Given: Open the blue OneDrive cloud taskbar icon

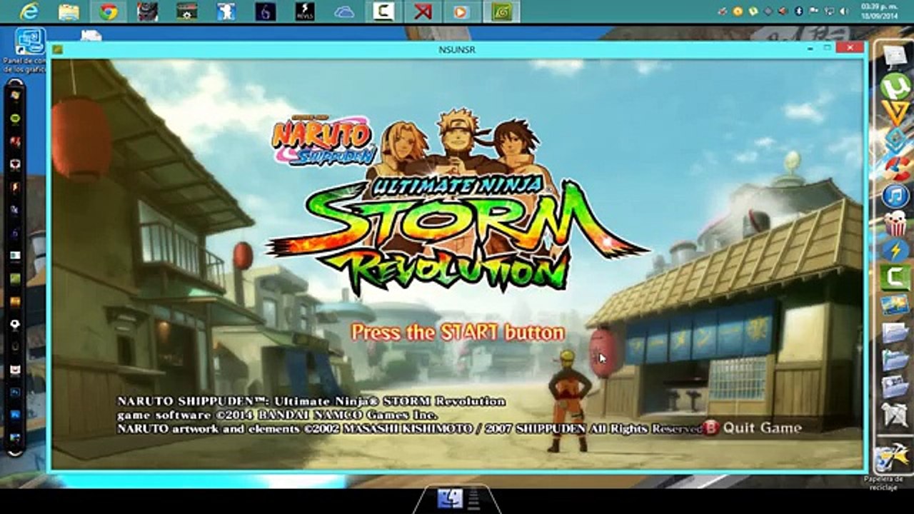Looking at the screenshot, I should [x=344, y=11].
